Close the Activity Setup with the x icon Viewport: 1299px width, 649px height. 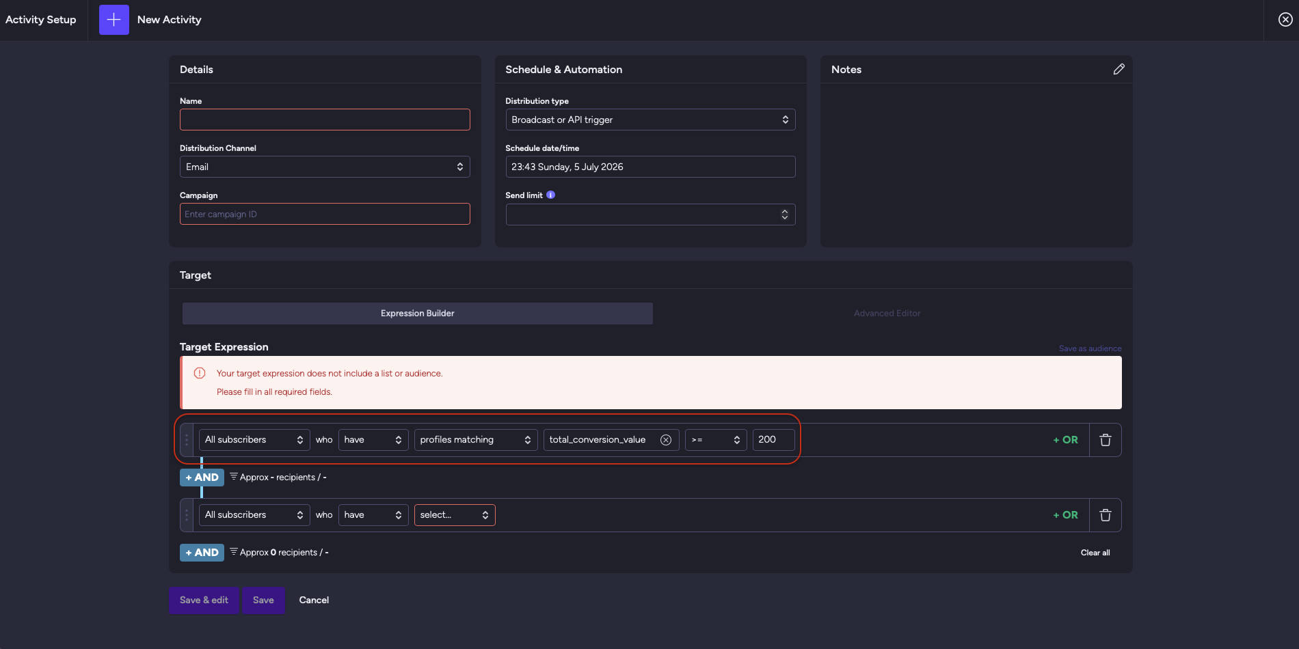tap(1285, 20)
